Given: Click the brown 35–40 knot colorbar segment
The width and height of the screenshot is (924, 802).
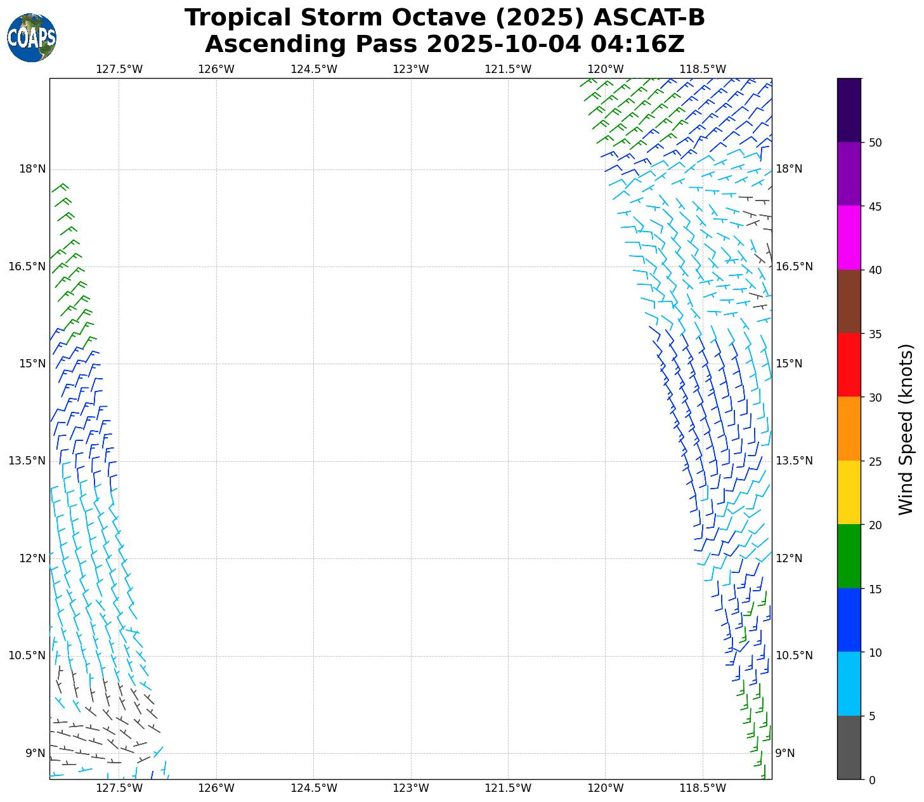Looking at the screenshot, I should 849,301.
